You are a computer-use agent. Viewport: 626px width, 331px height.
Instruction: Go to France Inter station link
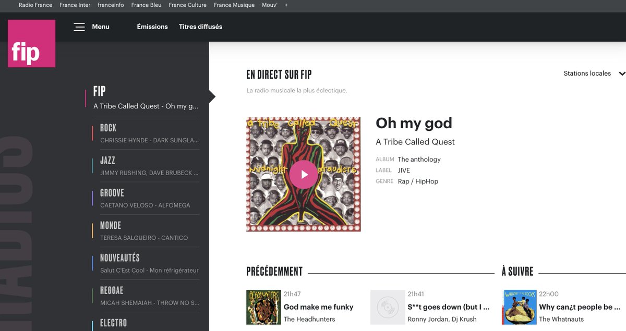[x=75, y=5]
